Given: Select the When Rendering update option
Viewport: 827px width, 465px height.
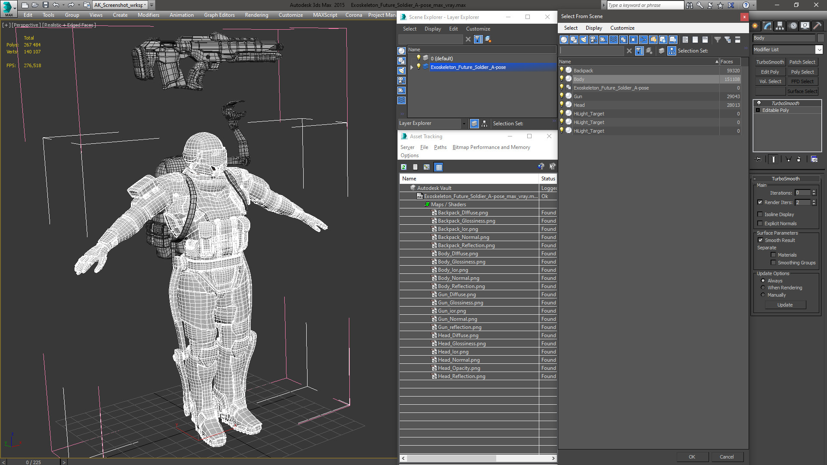Looking at the screenshot, I should point(763,288).
